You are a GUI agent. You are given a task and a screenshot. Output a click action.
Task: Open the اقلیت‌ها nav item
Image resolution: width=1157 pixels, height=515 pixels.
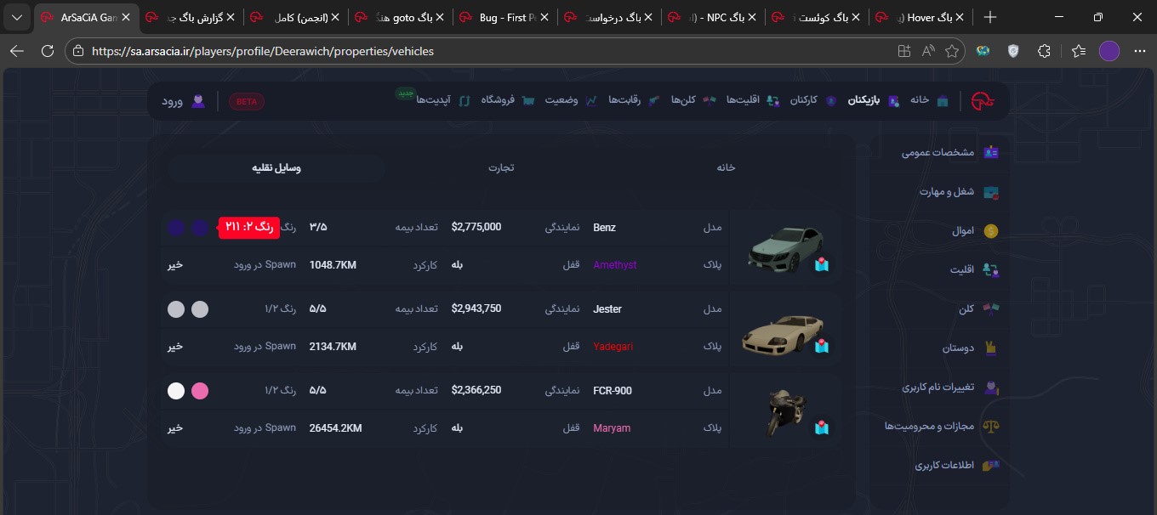(752, 100)
